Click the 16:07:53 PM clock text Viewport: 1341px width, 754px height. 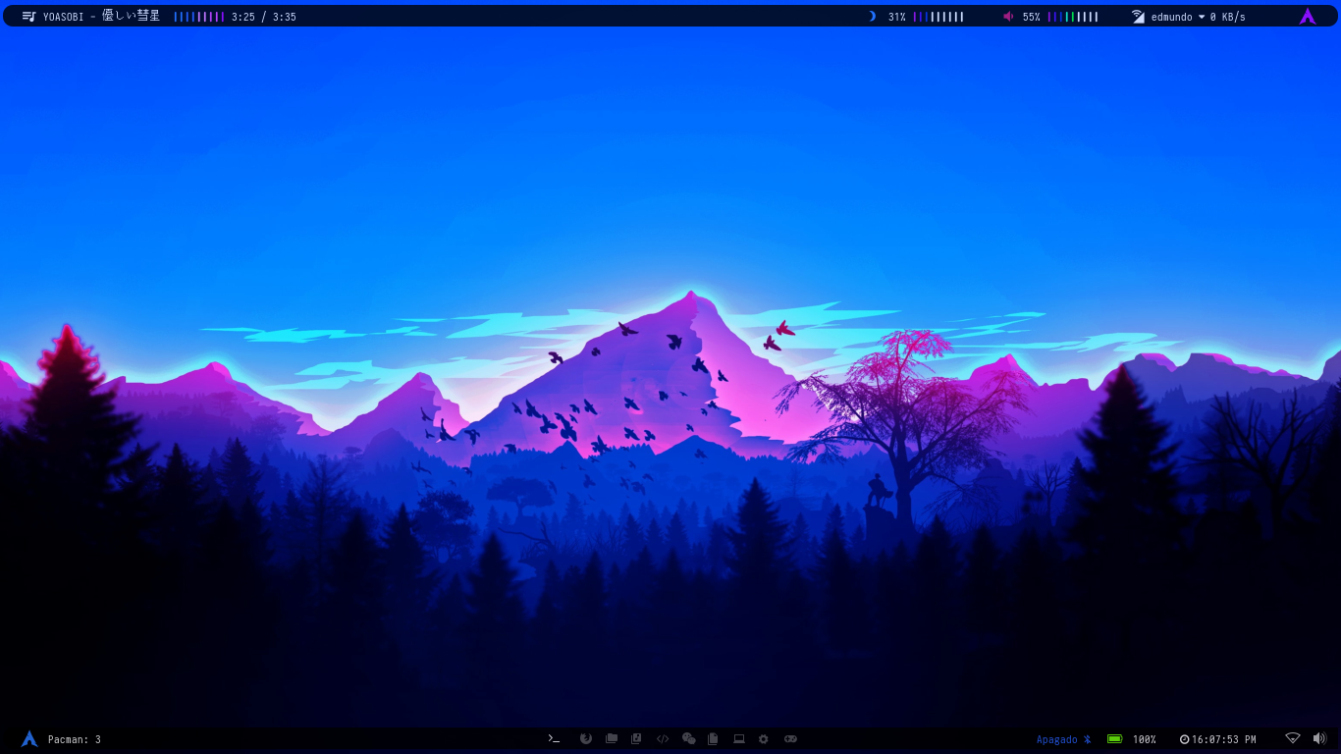(x=1224, y=739)
